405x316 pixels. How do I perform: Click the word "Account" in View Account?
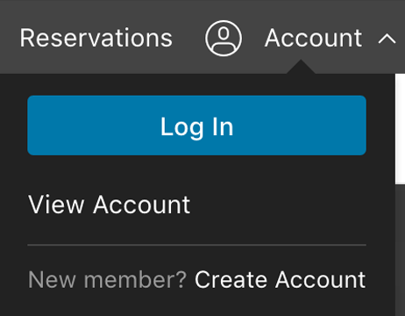pyautogui.click(x=142, y=205)
